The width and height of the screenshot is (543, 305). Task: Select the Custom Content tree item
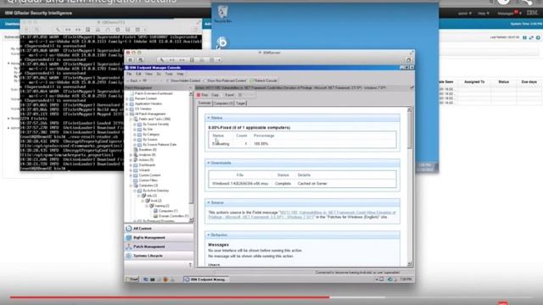149,175
